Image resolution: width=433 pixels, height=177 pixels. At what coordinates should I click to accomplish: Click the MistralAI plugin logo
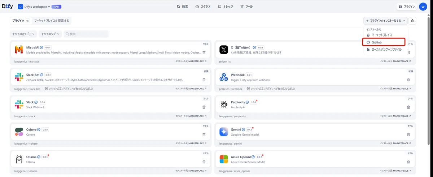tap(19, 50)
